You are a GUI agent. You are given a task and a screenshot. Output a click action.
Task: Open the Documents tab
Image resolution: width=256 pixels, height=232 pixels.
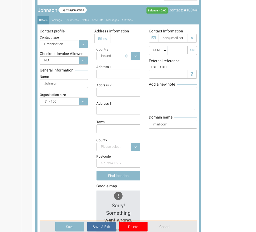pyautogui.click(x=72, y=20)
